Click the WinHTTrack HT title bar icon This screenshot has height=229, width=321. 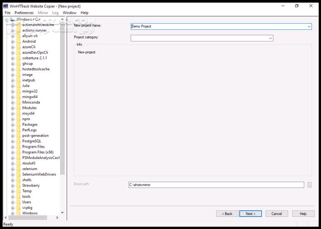tap(6, 6)
